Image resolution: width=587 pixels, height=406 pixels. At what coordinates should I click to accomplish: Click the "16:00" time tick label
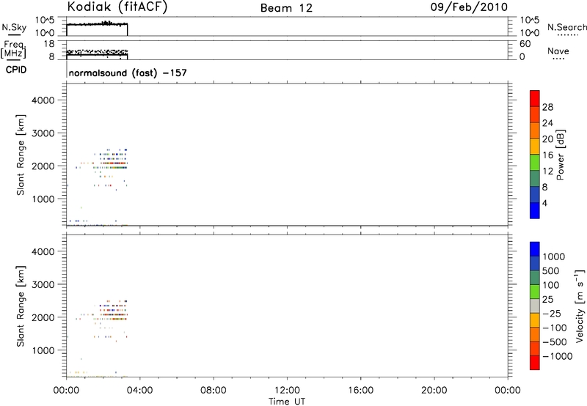[x=360, y=391]
